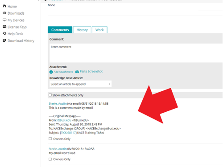223x167 pixels.
Task: Check Owners Only under 'My email won't load'
Action: [x=50, y=159]
